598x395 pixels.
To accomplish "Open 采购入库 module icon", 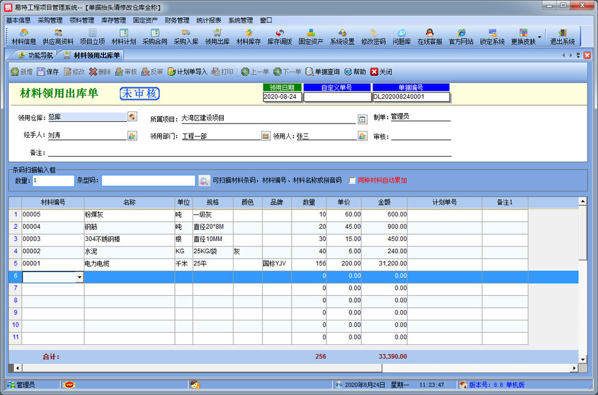I will 186,37.
